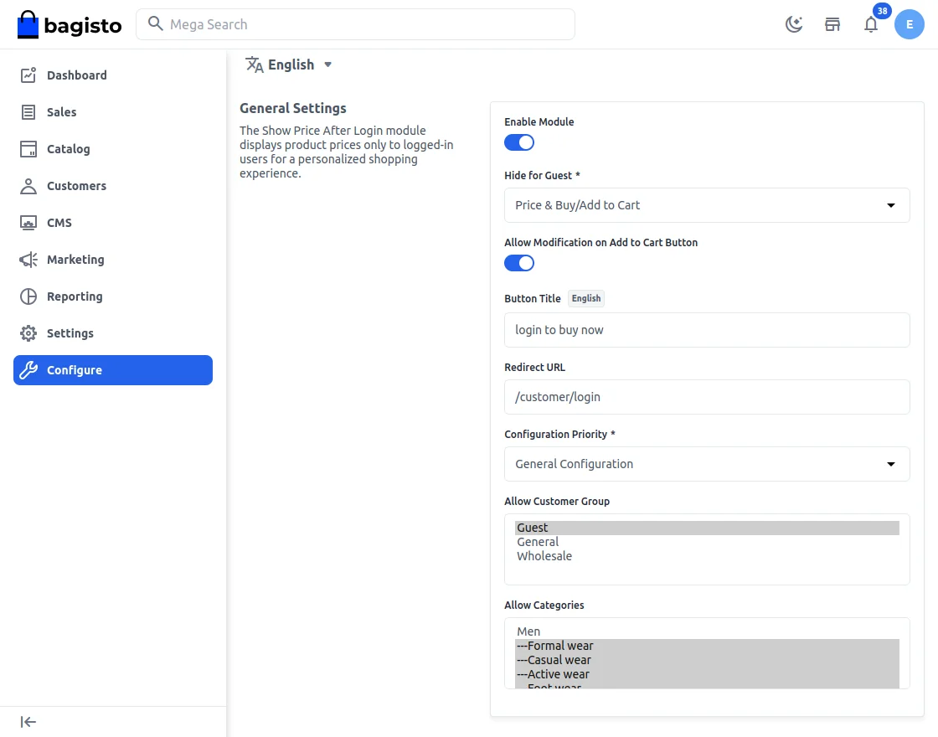The height and width of the screenshot is (737, 938).
Task: Select Wholesale customer group option
Action: (x=544, y=556)
